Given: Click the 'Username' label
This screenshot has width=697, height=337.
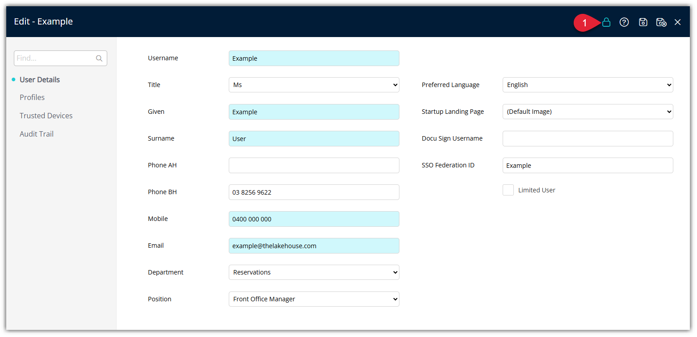Looking at the screenshot, I should (x=163, y=58).
